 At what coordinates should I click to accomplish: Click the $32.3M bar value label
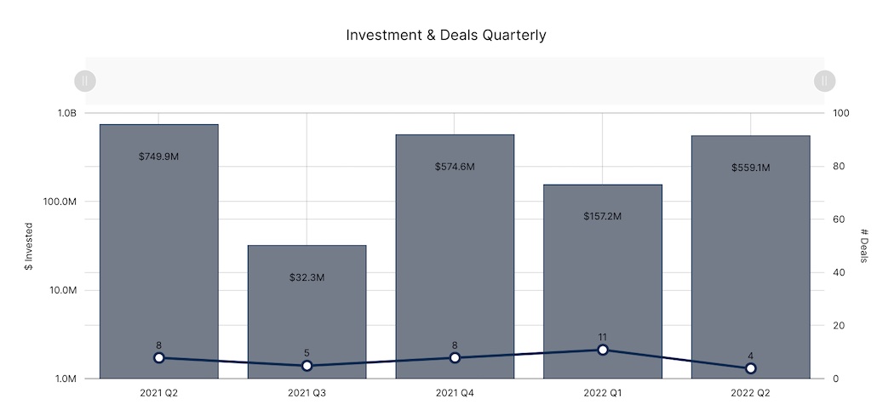pos(307,277)
